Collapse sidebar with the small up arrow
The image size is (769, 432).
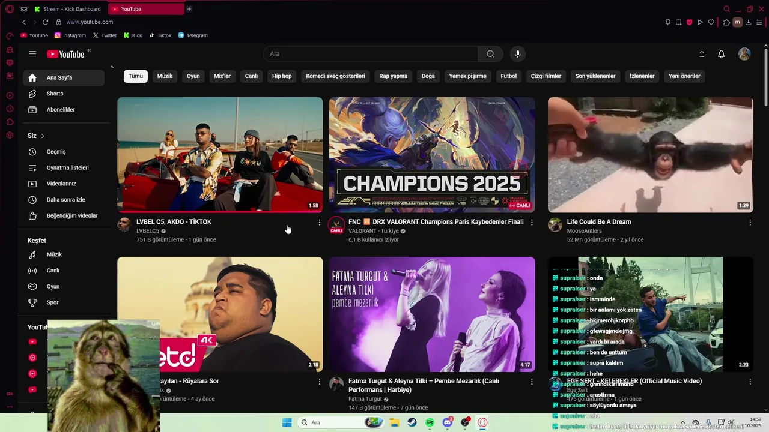pos(112,67)
